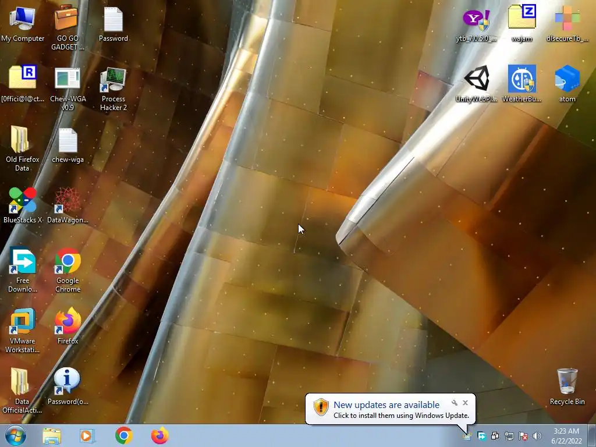Select the BlueStacks X shortcut
Viewport: 596px width, 447px height.
point(23,205)
